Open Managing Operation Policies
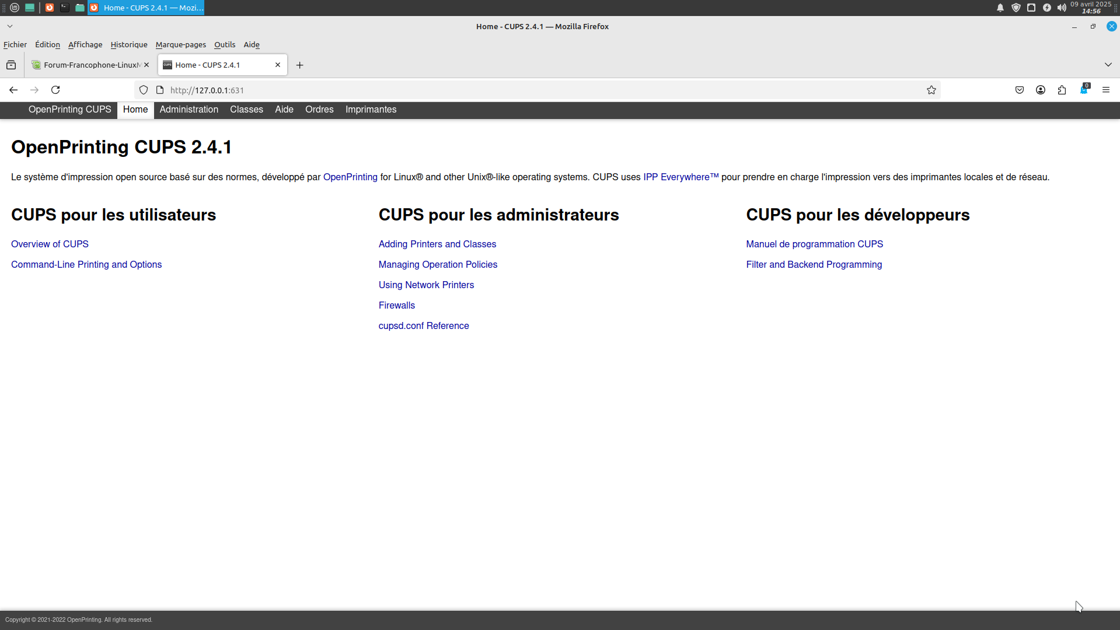 pos(438,265)
